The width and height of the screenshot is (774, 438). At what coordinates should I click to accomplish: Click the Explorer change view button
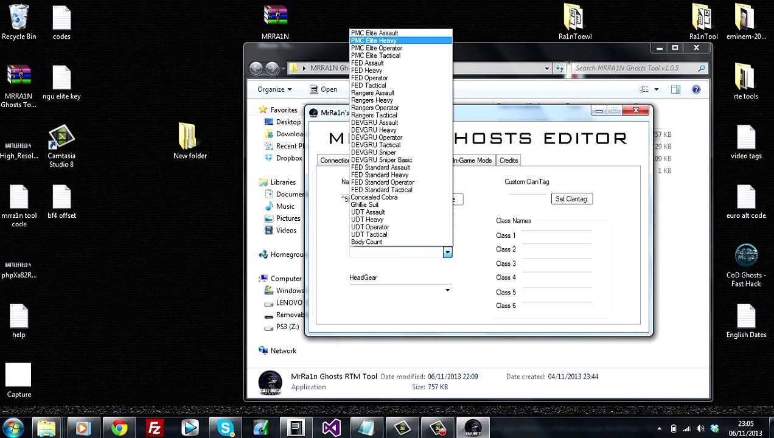pyautogui.click(x=644, y=89)
